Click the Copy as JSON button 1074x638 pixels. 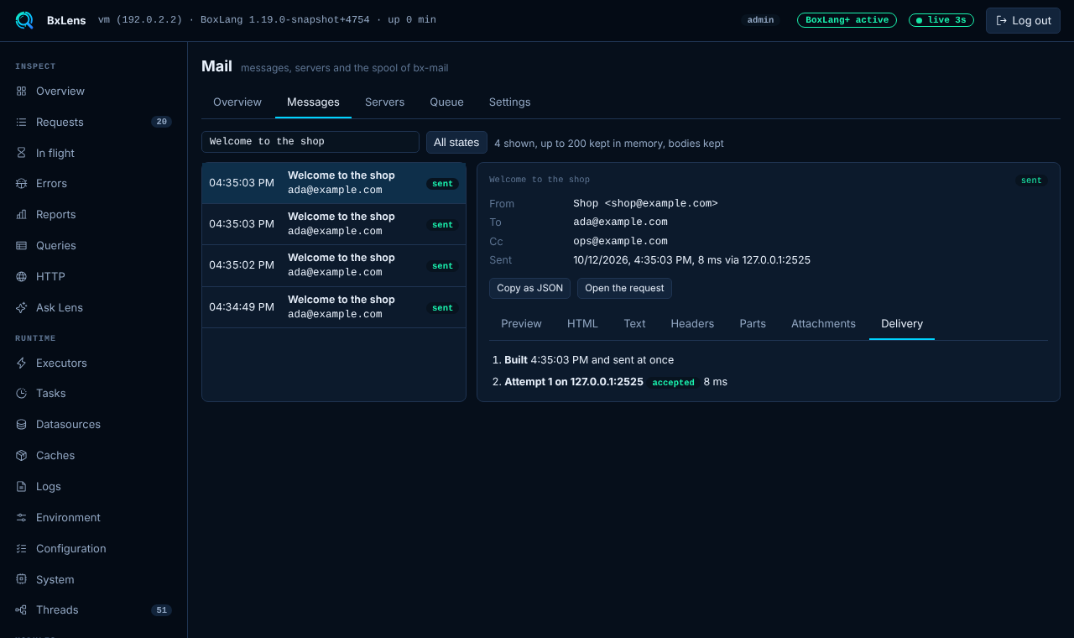point(530,288)
